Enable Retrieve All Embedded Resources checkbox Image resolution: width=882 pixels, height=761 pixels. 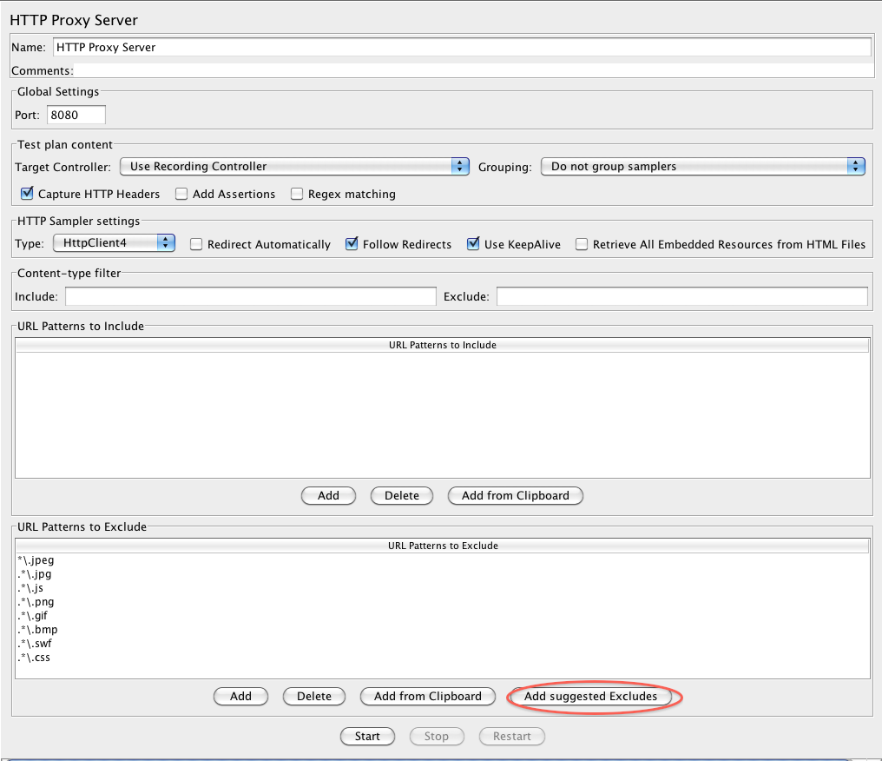[582, 244]
